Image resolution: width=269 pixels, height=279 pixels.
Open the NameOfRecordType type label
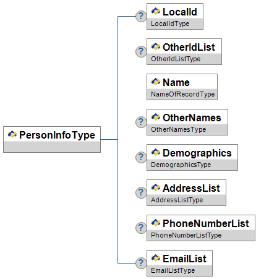183,94
